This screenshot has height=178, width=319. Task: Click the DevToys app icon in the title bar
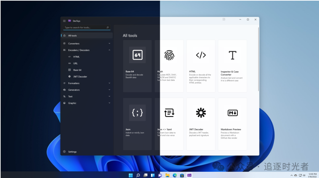[70, 21]
